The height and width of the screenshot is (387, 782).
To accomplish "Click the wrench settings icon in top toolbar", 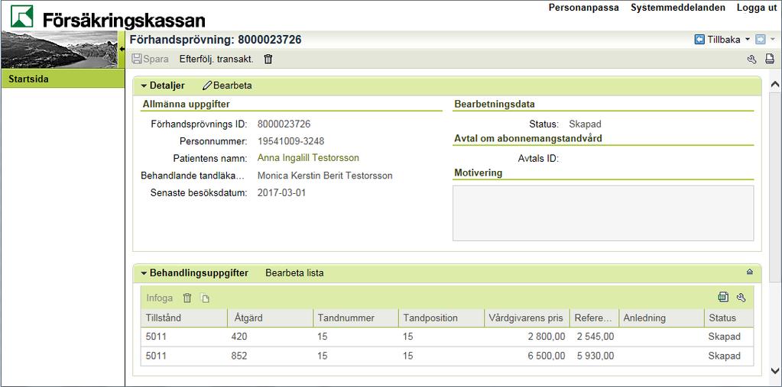I will click(751, 60).
